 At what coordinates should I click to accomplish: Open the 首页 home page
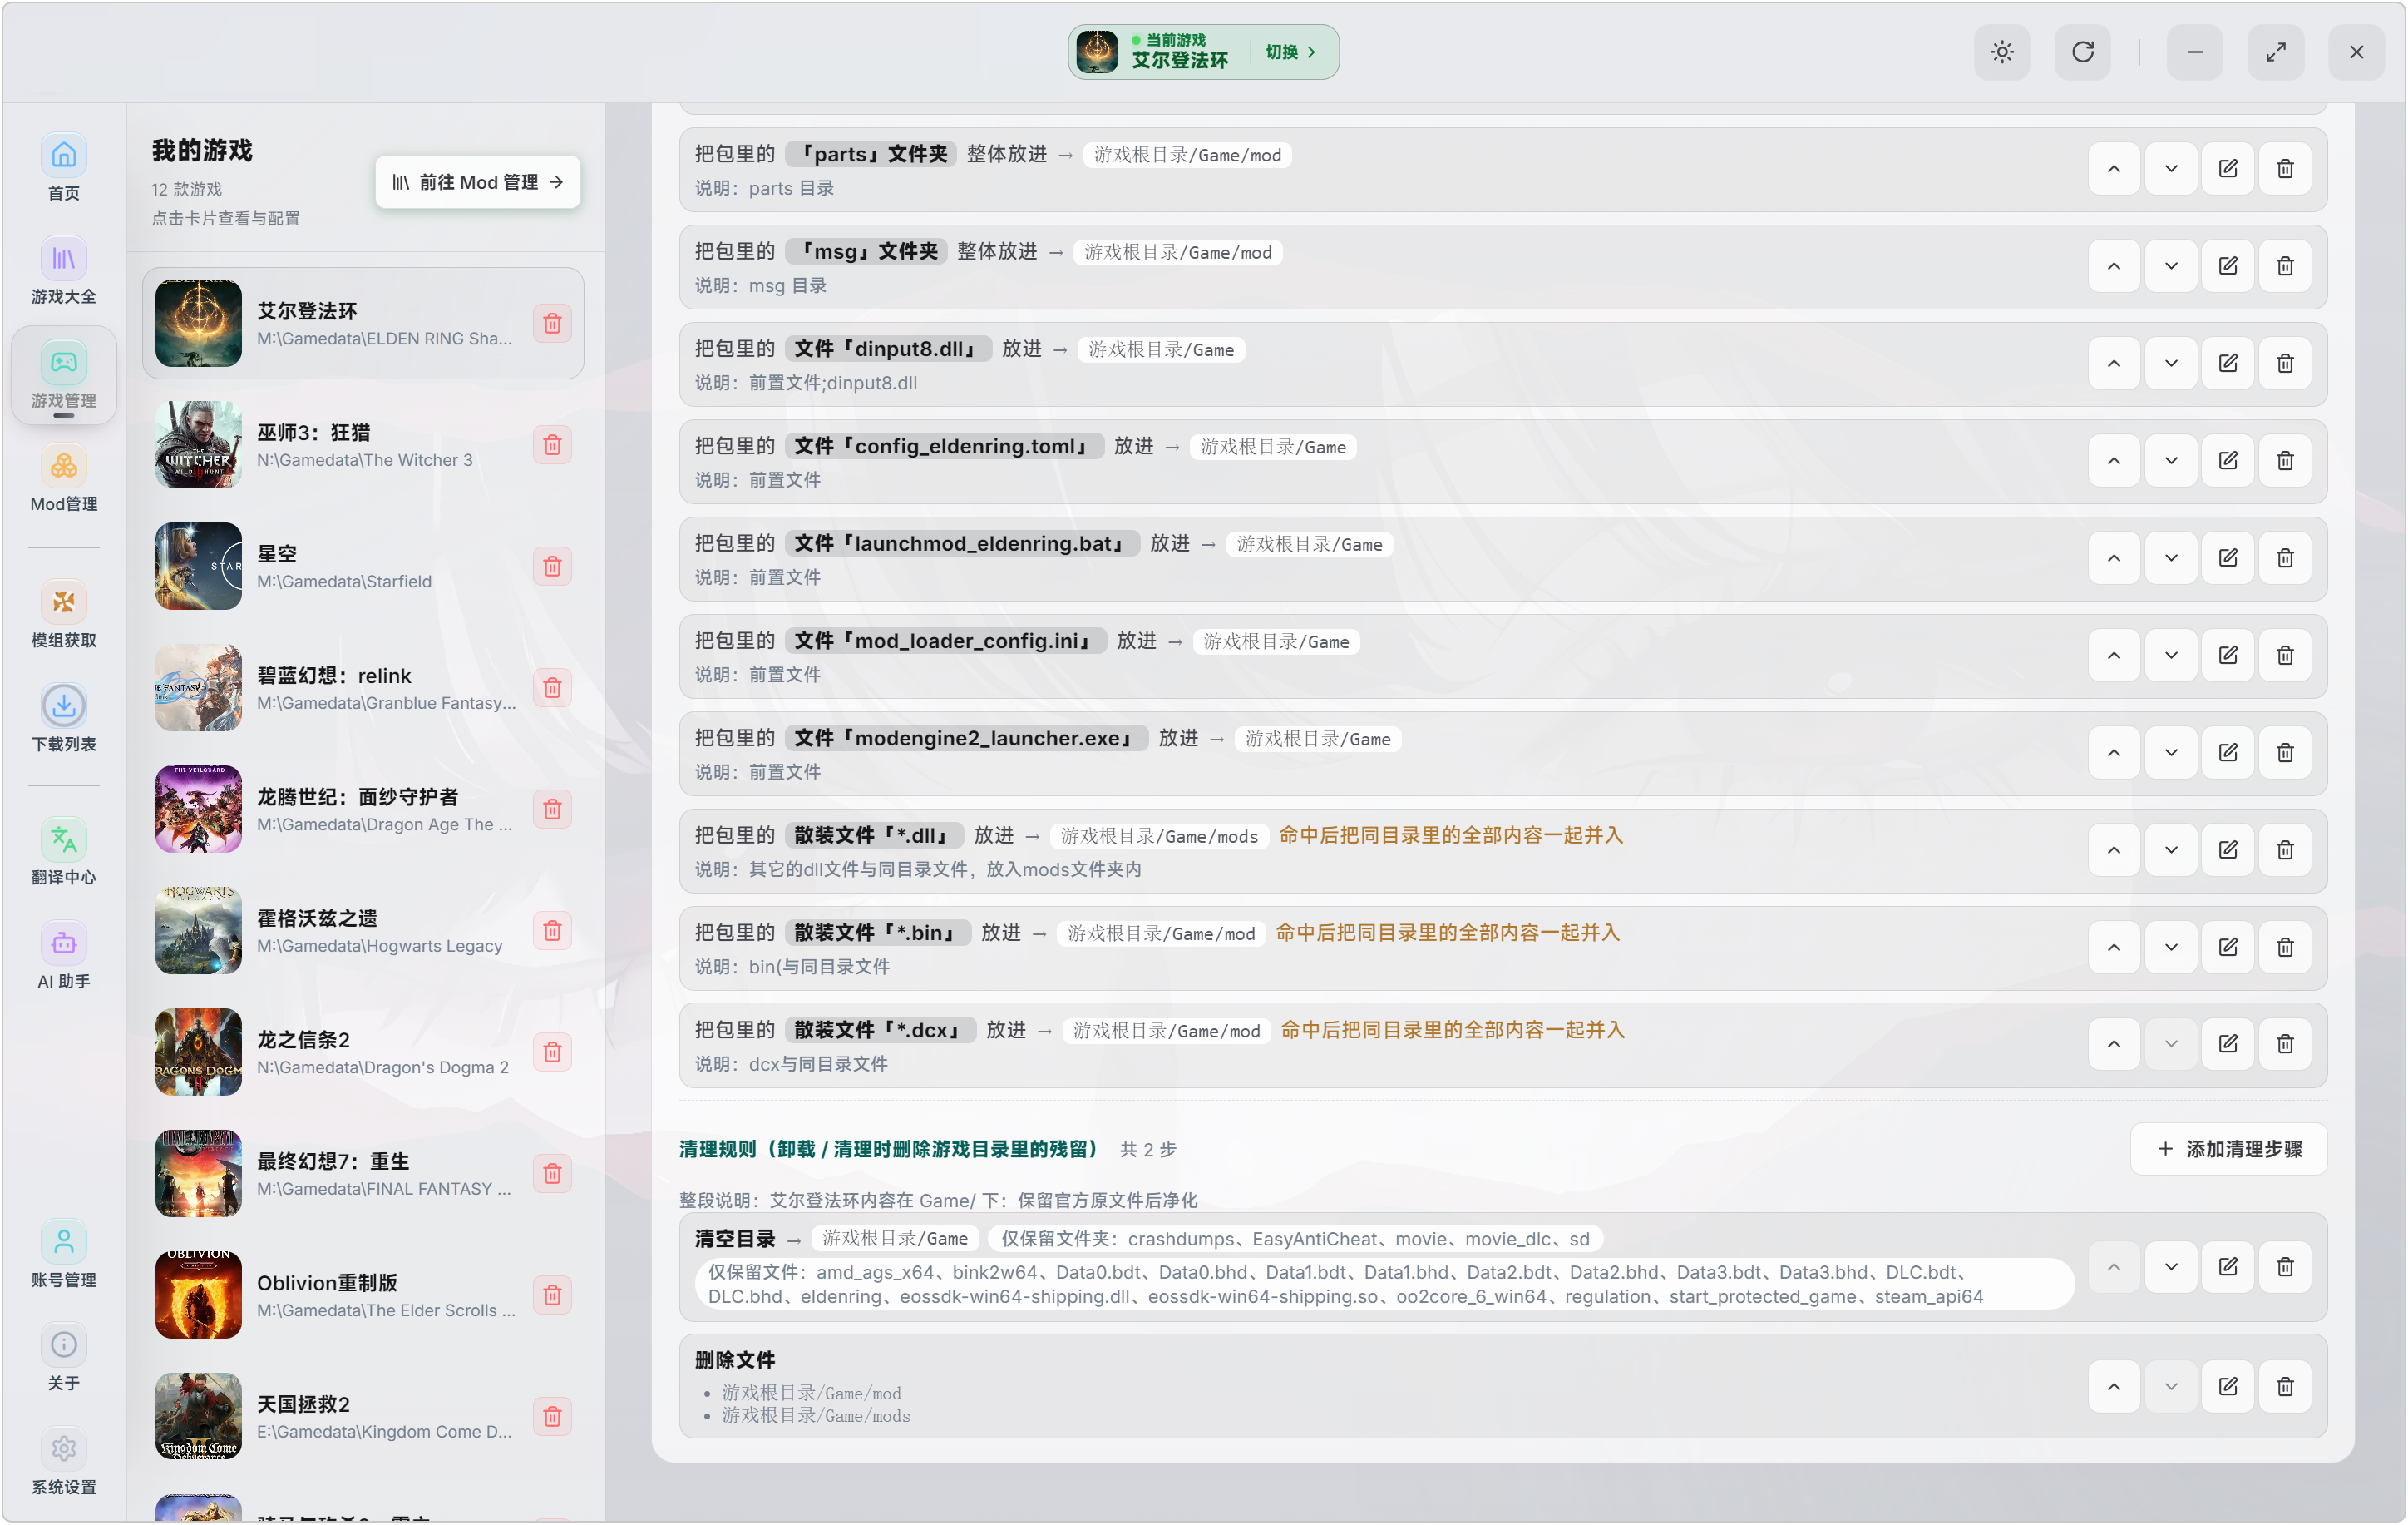tap(64, 168)
